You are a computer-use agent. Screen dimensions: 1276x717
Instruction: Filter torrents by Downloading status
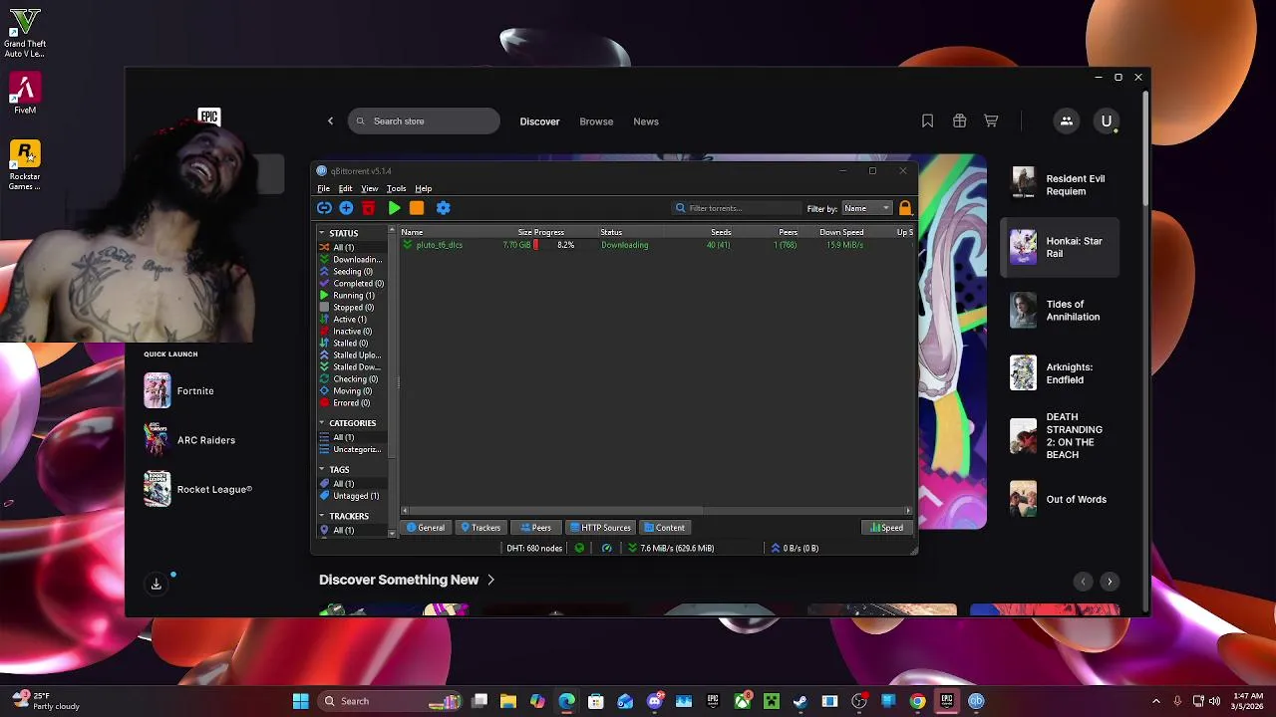tap(351, 260)
